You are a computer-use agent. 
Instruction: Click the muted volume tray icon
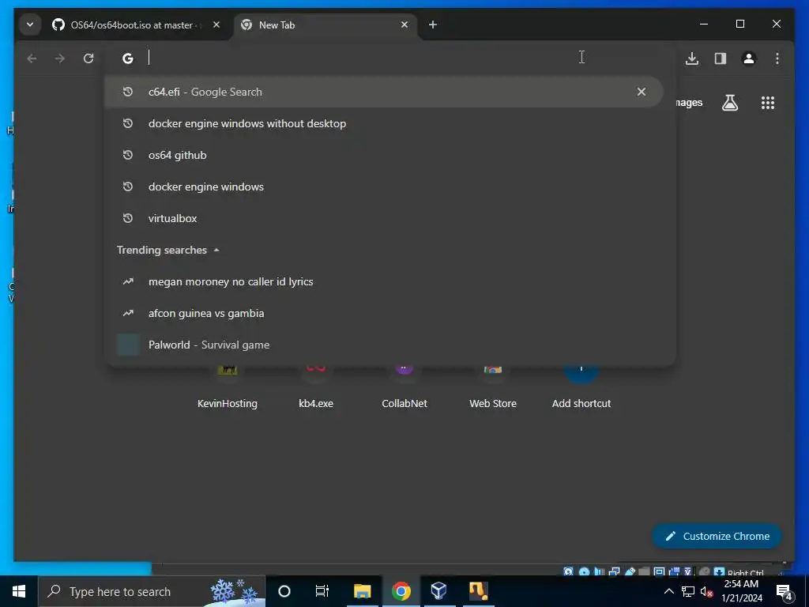point(706,591)
